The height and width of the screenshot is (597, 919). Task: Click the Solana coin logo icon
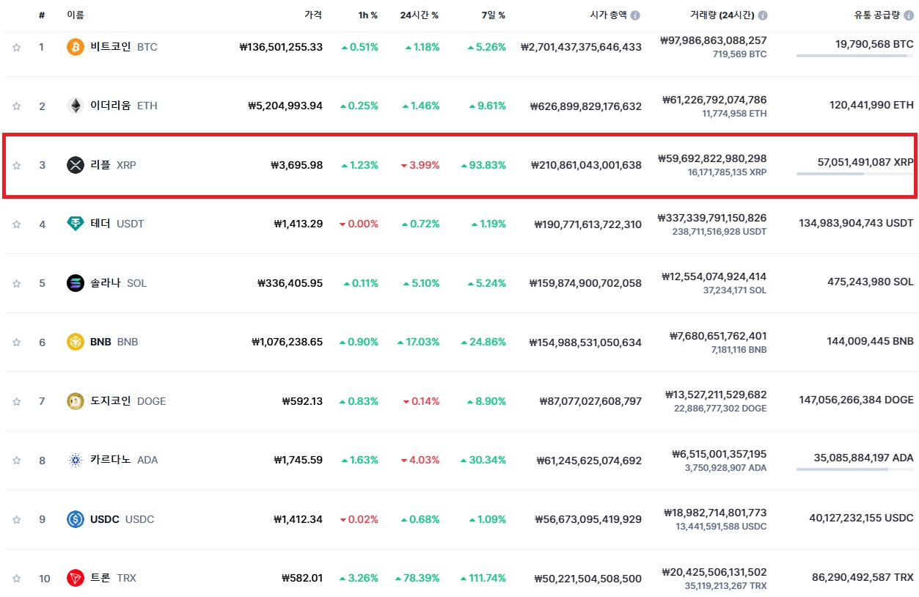coord(76,283)
